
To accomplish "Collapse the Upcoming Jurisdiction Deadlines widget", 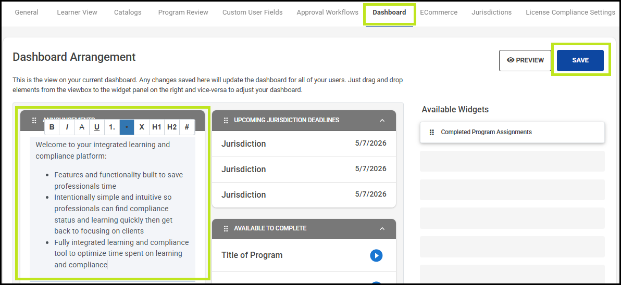I will pyautogui.click(x=382, y=121).
